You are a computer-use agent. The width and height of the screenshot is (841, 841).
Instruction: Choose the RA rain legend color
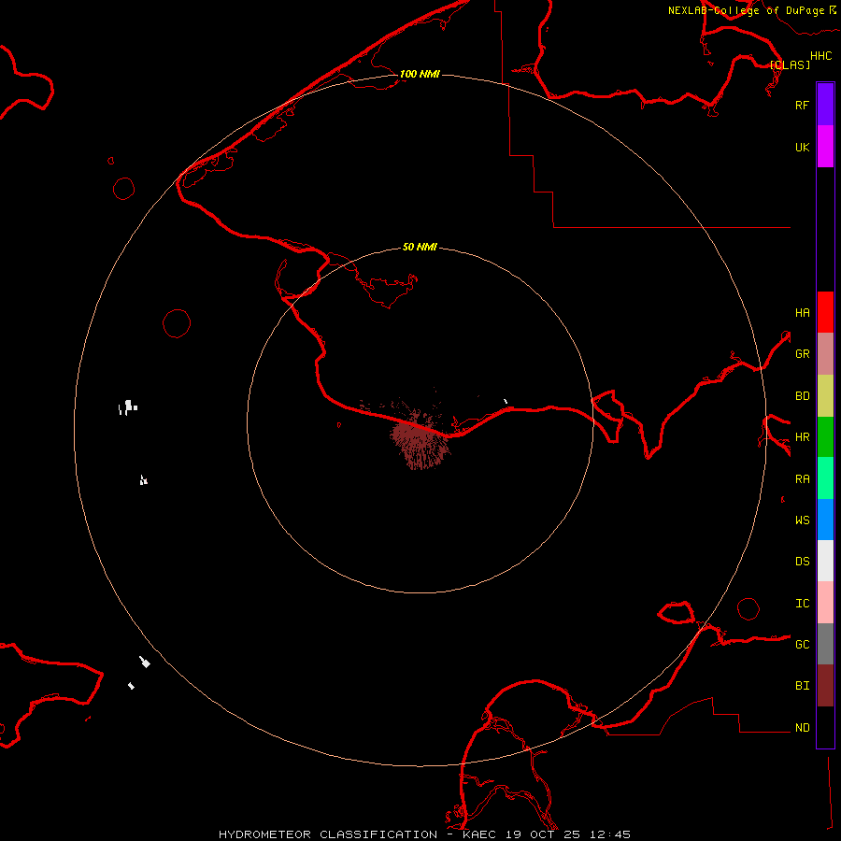[x=825, y=478]
